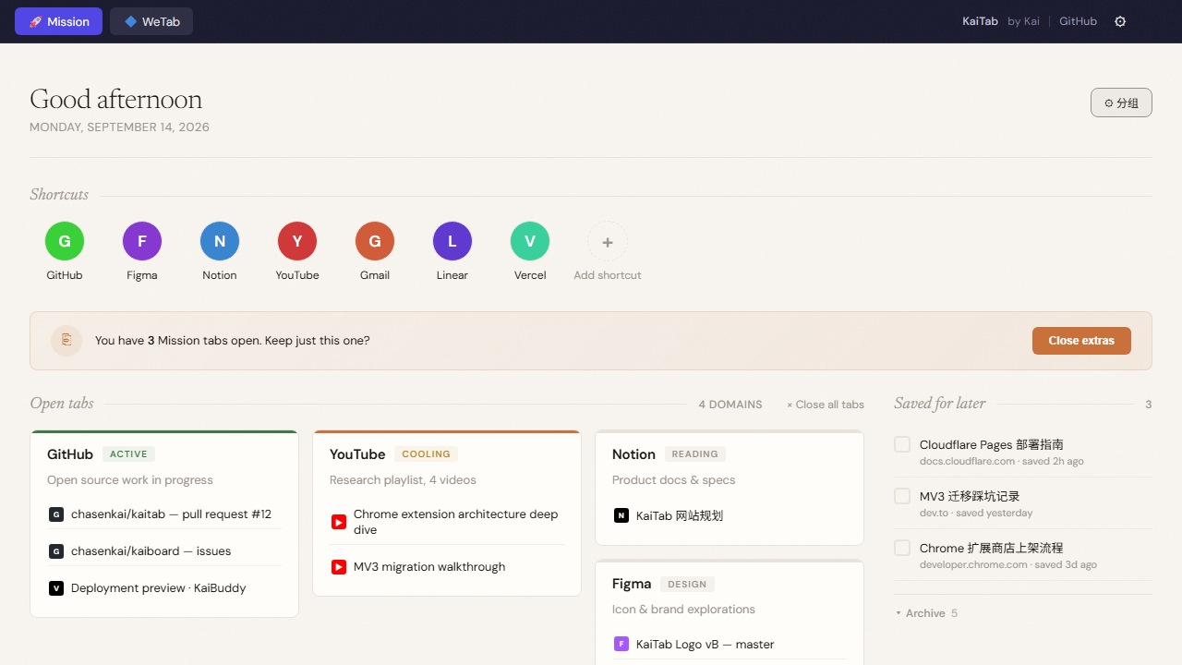Open the GitHub link in header
The height and width of the screenshot is (665, 1182).
[x=1078, y=21]
